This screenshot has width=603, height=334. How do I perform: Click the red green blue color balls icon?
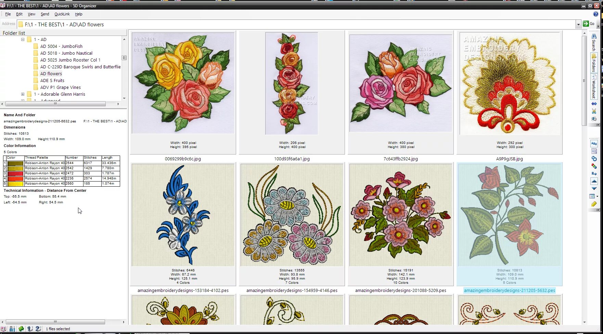(594, 166)
